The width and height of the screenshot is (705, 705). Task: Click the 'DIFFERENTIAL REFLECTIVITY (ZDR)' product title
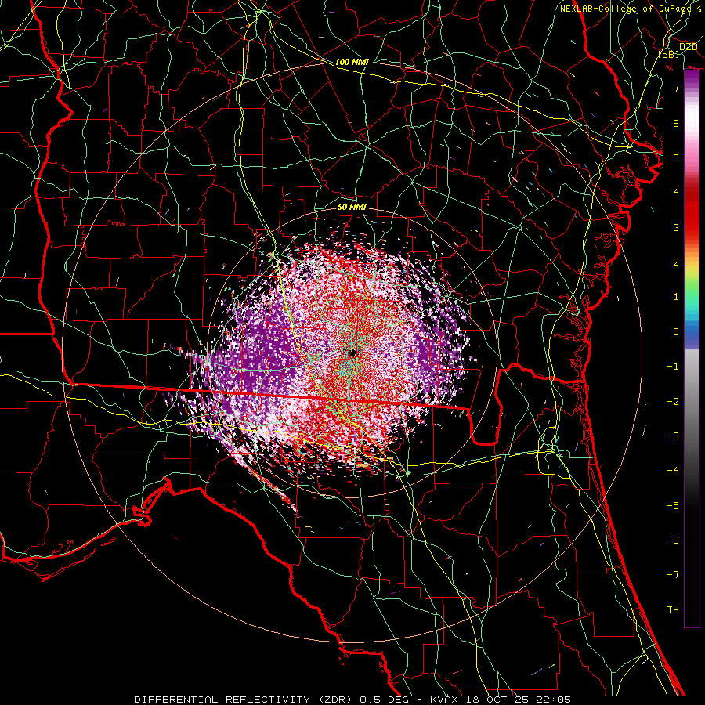(244, 700)
